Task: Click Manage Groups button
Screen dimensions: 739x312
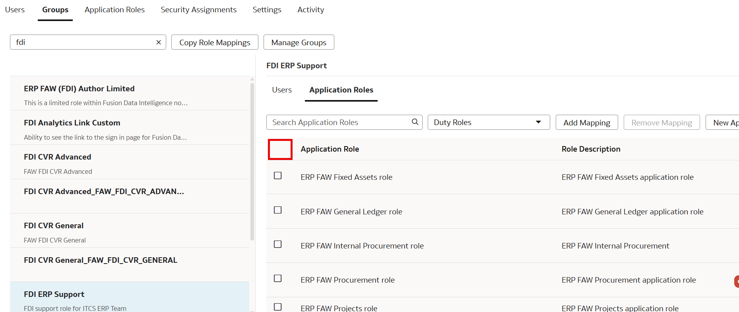Action: point(299,42)
